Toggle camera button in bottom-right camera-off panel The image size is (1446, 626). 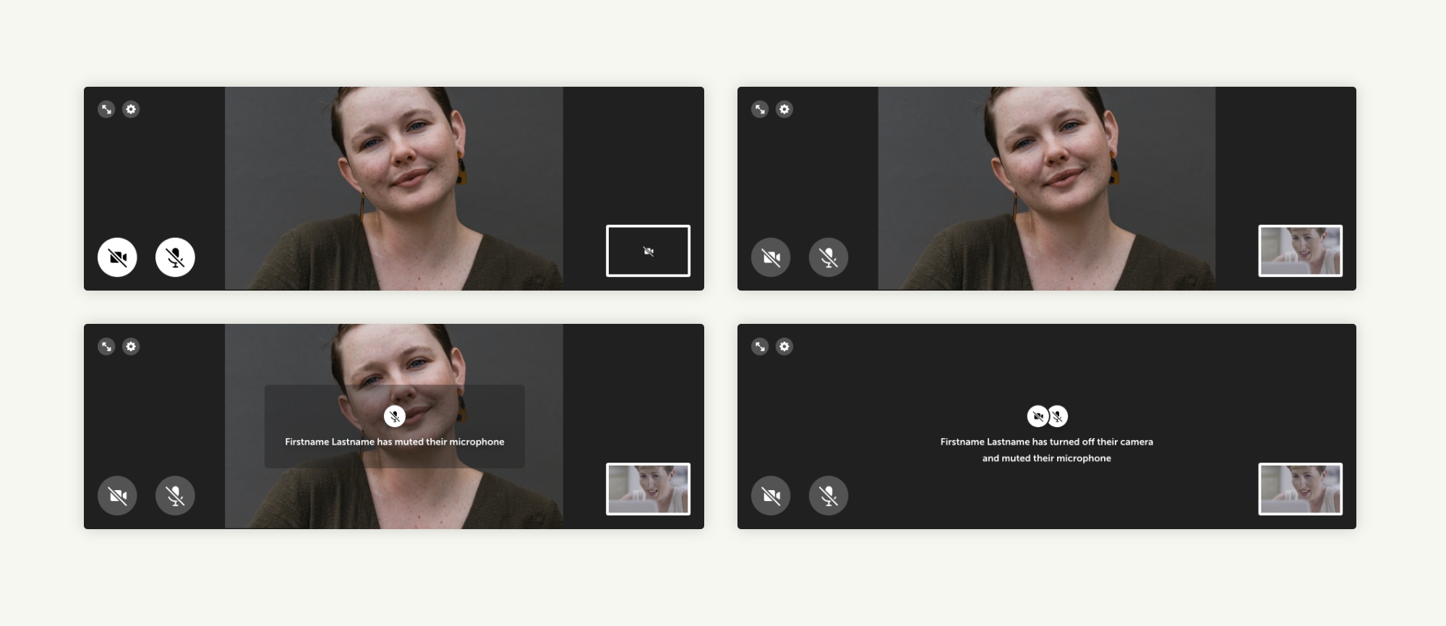pyautogui.click(x=771, y=495)
